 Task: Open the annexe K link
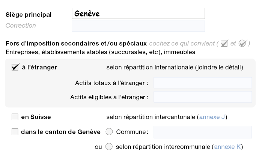[227, 147]
